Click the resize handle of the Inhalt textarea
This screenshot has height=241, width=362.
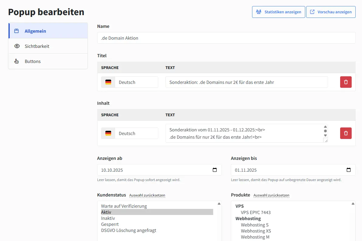(326, 141)
